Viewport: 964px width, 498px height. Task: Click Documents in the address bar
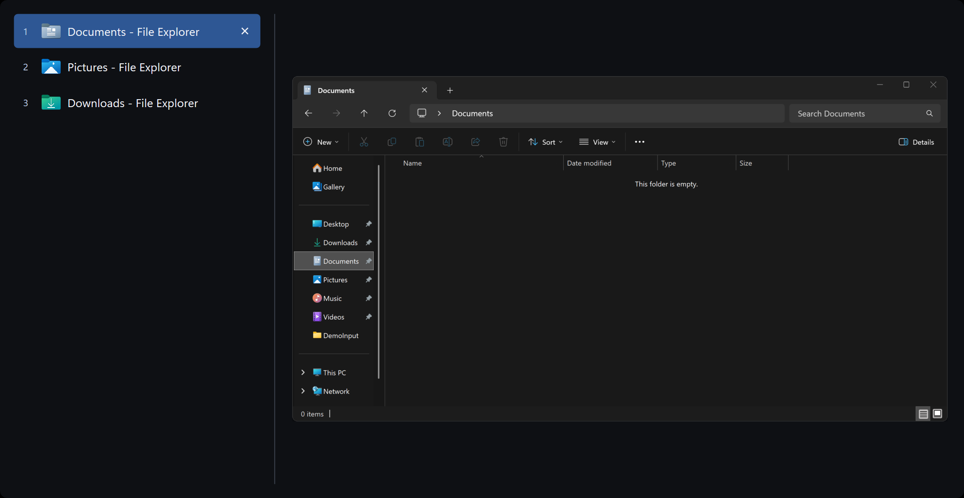(x=472, y=113)
